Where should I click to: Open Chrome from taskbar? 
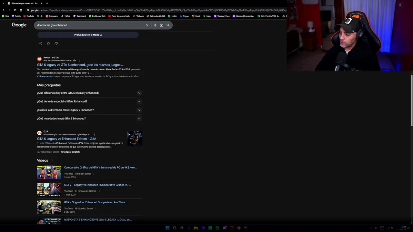(238, 228)
